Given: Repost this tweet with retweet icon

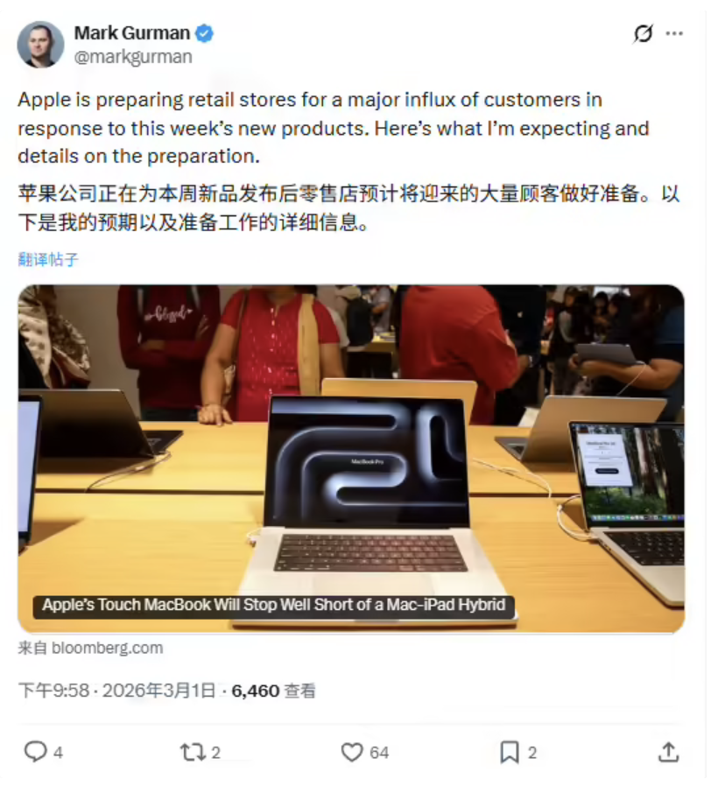Looking at the screenshot, I should point(193,752).
